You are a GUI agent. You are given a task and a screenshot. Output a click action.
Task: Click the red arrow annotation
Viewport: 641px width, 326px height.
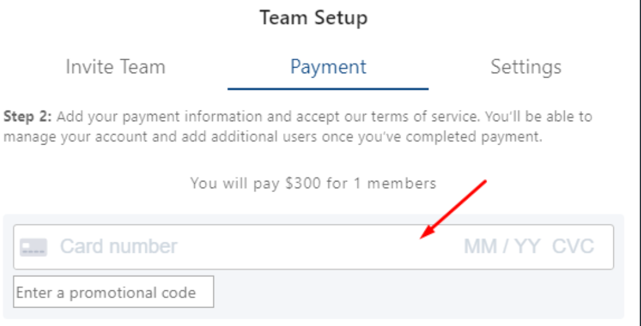tap(453, 209)
